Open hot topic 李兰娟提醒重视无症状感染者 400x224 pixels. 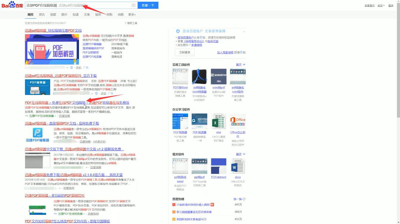tap(194, 212)
